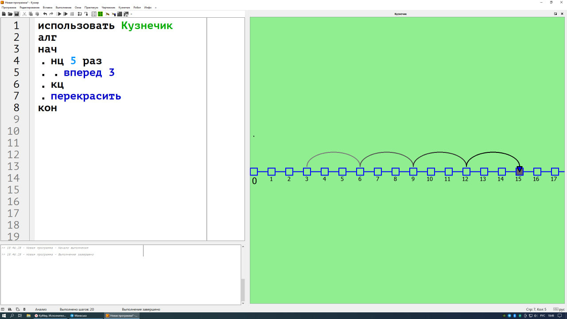The height and width of the screenshot is (319, 567).
Task: Click the scrollbar of the output console
Action: tap(242, 290)
